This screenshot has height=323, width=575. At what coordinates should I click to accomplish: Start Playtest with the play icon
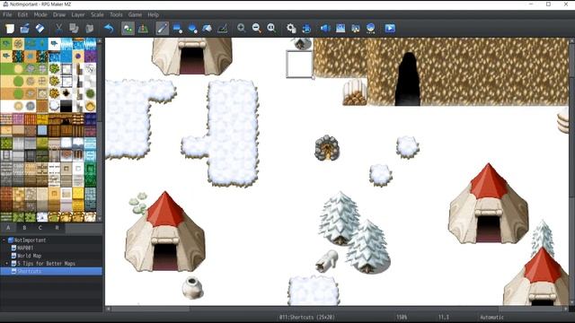point(390,28)
